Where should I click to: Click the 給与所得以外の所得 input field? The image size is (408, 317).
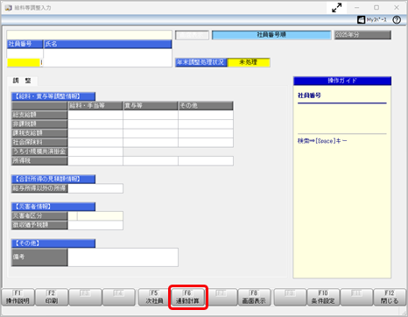click(x=95, y=188)
